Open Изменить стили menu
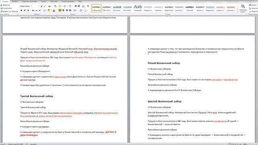Screen dimensions: 258x145 (x=243, y=8)
